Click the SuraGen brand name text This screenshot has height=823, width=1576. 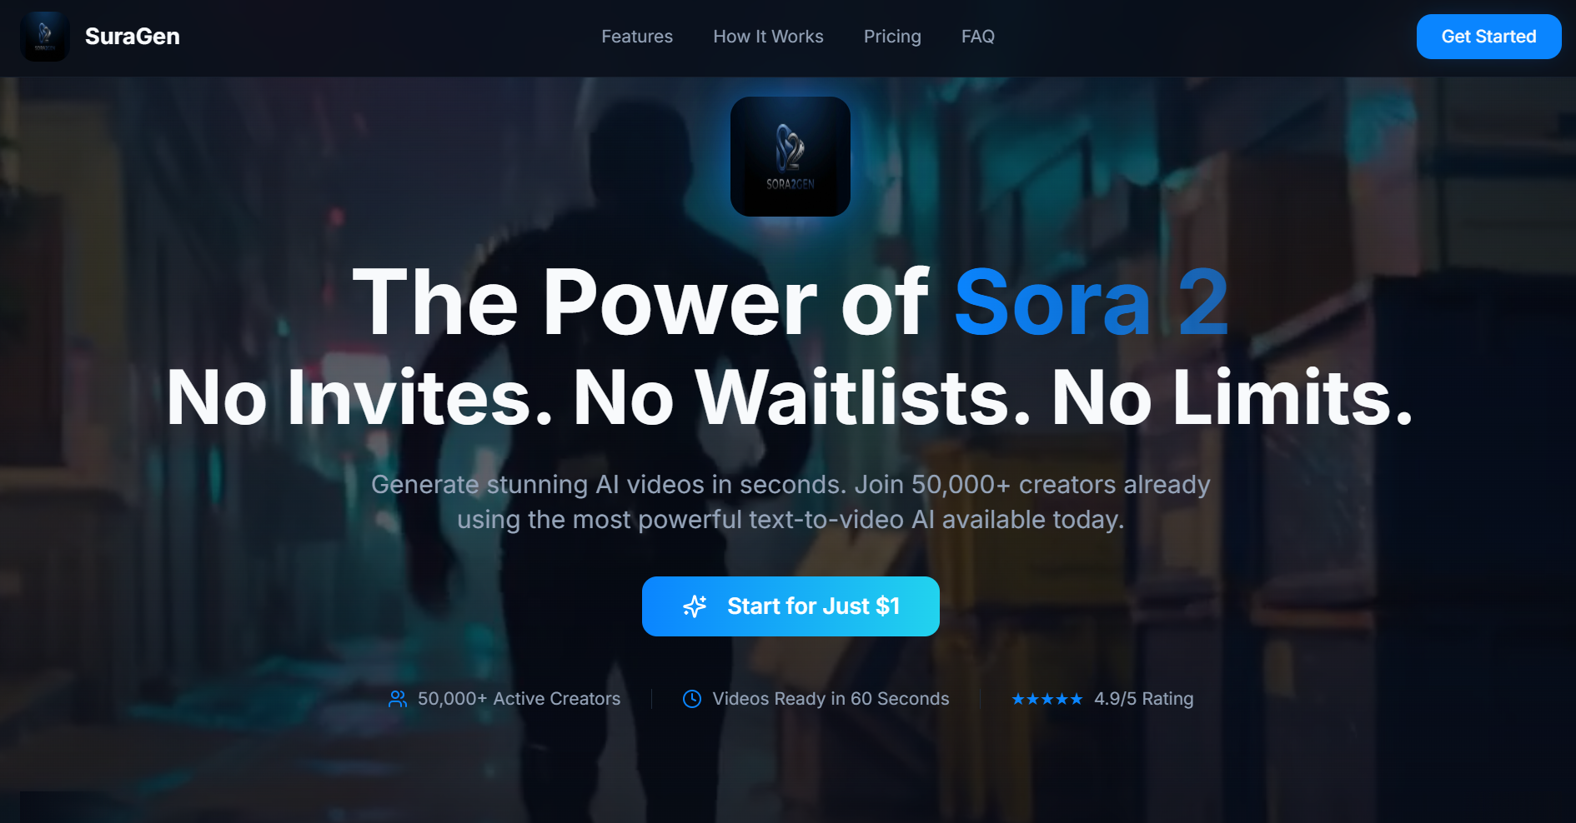133,37
